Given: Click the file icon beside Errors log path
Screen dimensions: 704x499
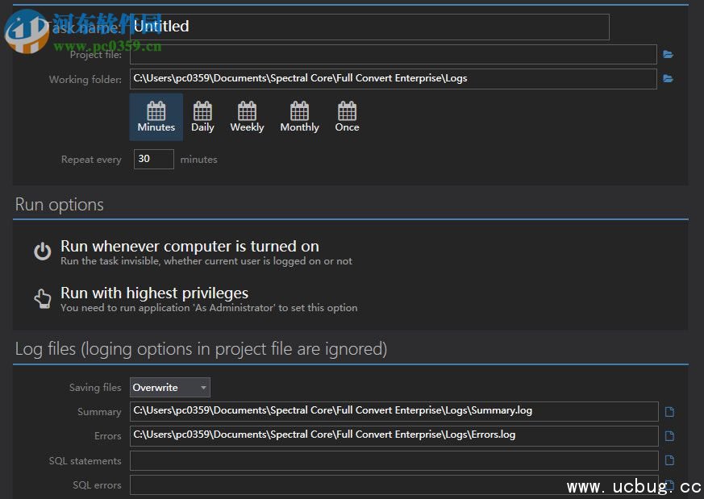Looking at the screenshot, I should (x=669, y=435).
